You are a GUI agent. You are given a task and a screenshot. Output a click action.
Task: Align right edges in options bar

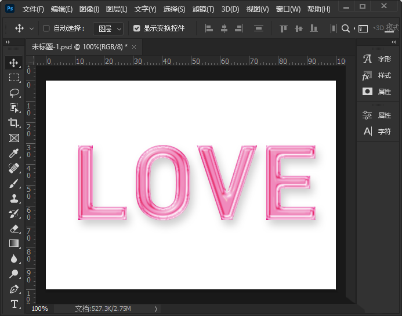(238, 28)
